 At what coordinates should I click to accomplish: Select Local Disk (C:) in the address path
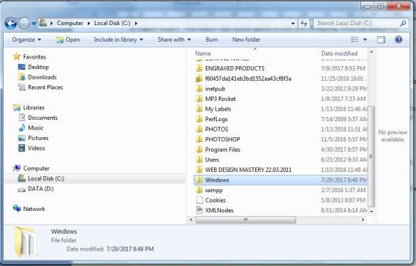112,23
